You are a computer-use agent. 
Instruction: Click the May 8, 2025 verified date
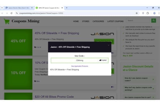128,56
